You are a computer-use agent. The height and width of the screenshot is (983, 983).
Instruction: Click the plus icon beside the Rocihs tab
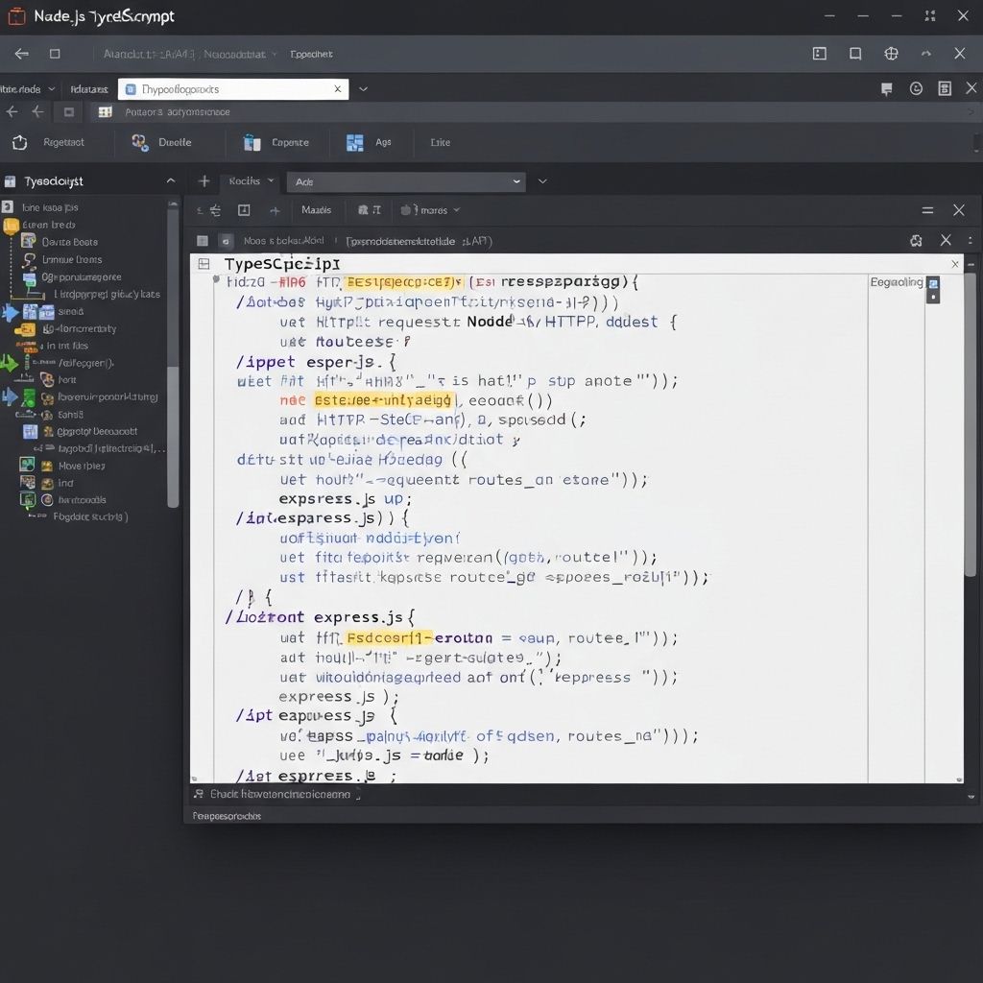204,180
